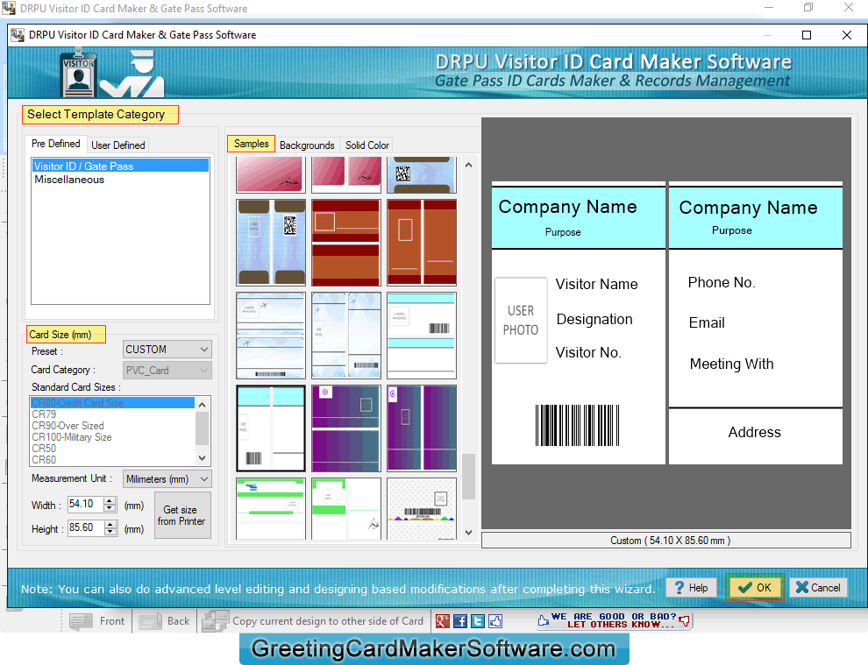The width and height of the screenshot is (868, 665).
Task: Click the Twitter share icon
Action: (478, 620)
